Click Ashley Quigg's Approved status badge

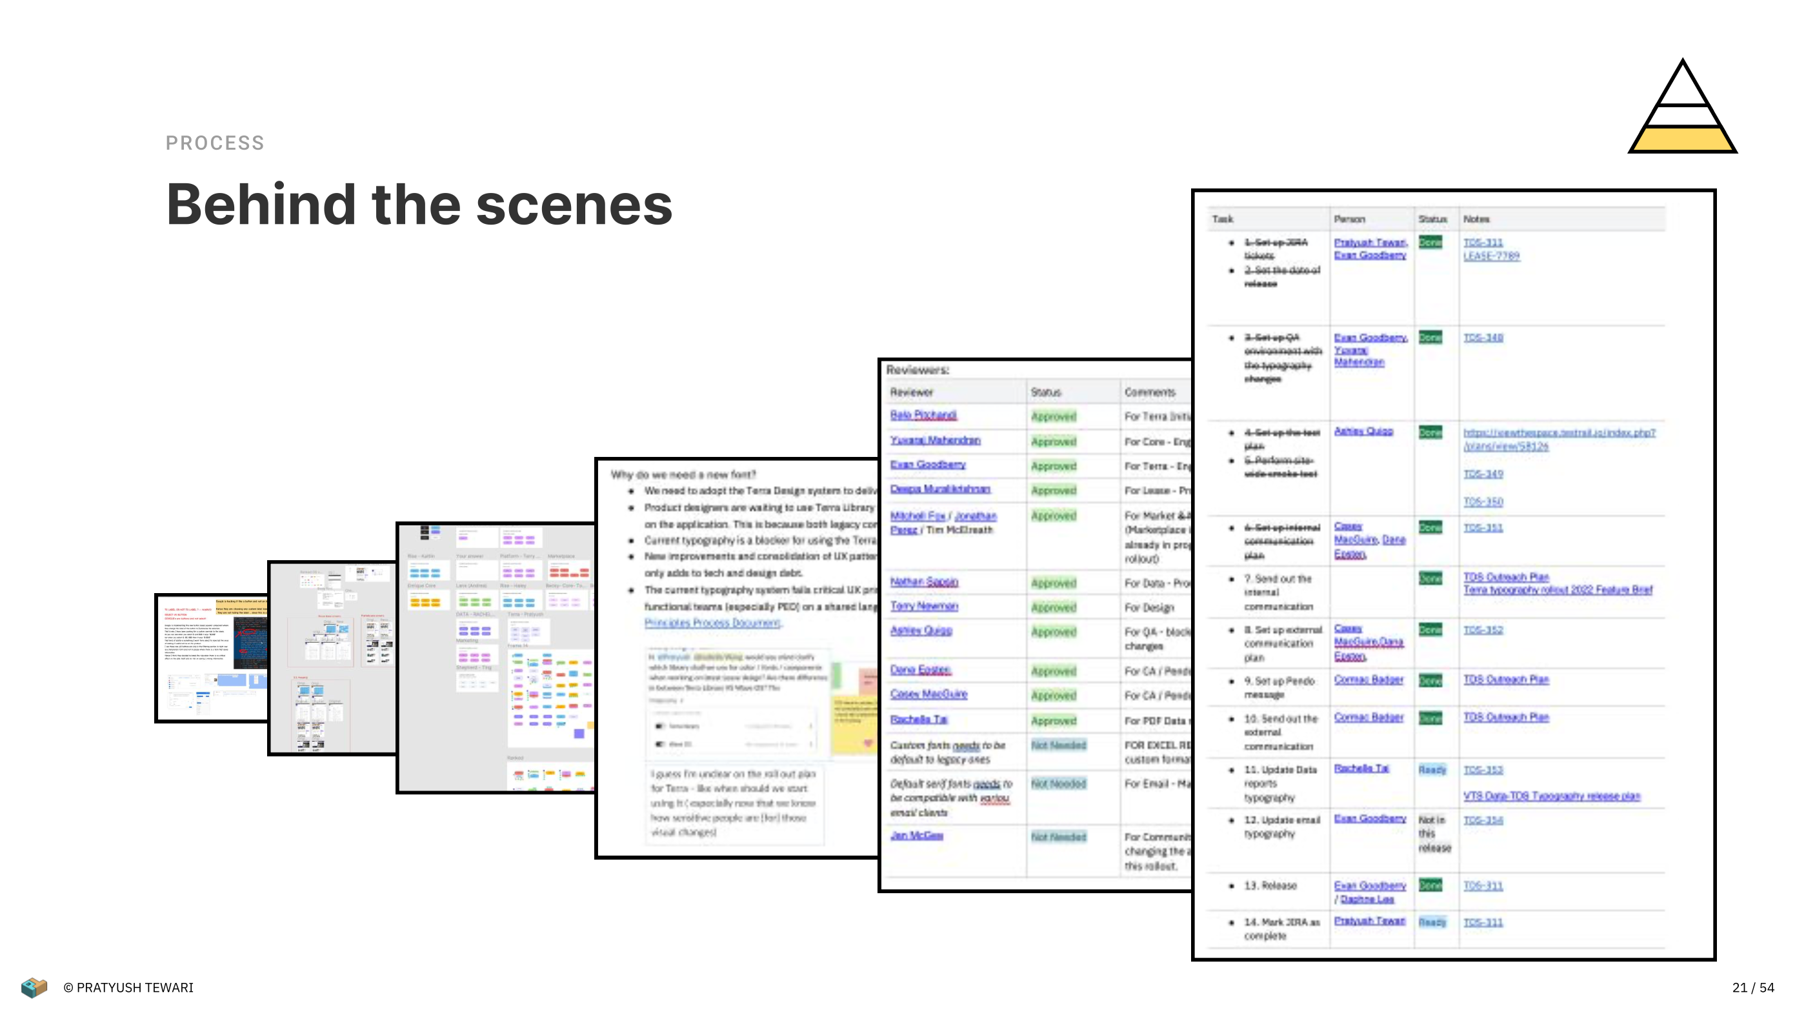(x=1053, y=632)
